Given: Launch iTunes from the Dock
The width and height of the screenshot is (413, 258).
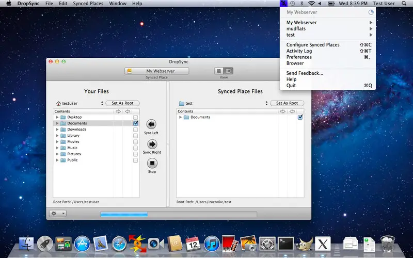Looking at the screenshot, I should click(212, 244).
